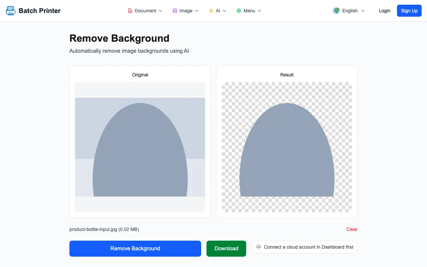Select the English language label
Viewport: 427px width, 267px height.
click(350, 11)
